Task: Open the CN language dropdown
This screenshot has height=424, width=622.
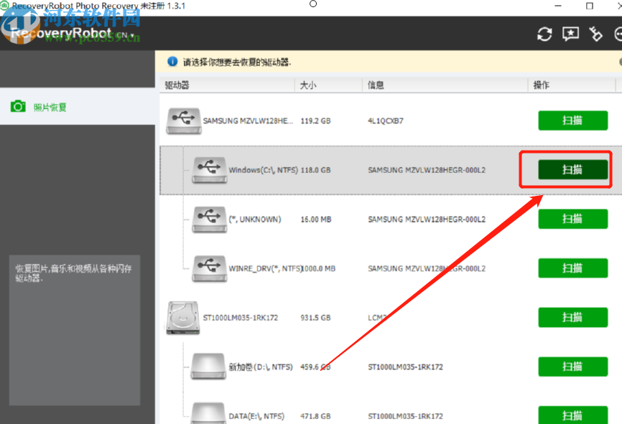Action: click(126, 35)
